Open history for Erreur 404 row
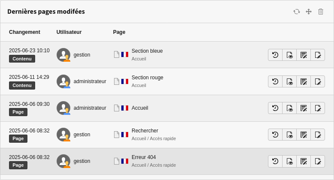This screenshot has height=180, width=334. [275, 161]
